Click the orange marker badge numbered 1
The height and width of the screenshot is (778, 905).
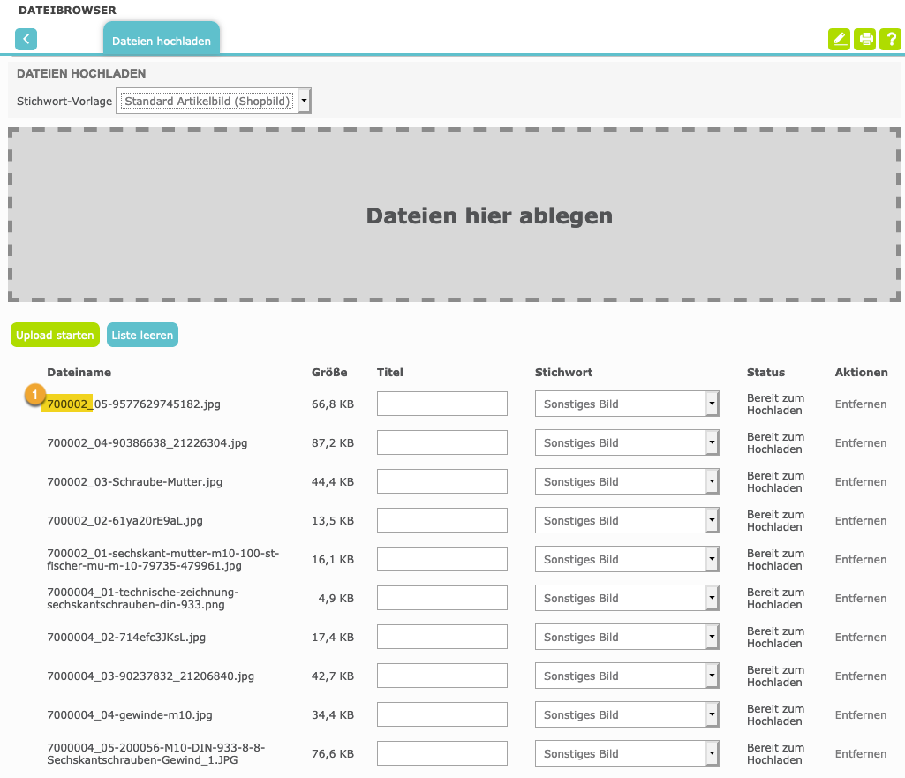(34, 395)
